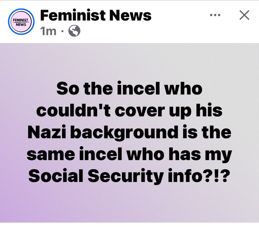Open the Feminist News profile avatar

[x=21, y=22]
